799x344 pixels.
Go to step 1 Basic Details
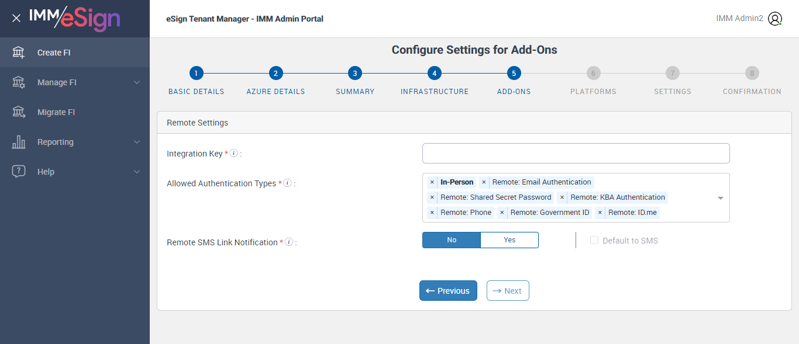point(197,73)
